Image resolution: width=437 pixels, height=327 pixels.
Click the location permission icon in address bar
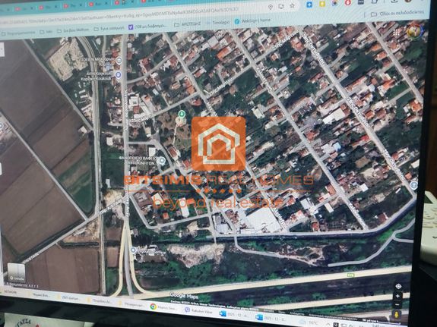click(271, 7)
